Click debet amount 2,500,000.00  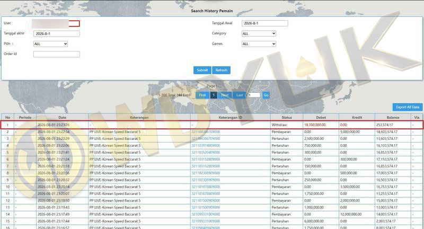point(314,139)
